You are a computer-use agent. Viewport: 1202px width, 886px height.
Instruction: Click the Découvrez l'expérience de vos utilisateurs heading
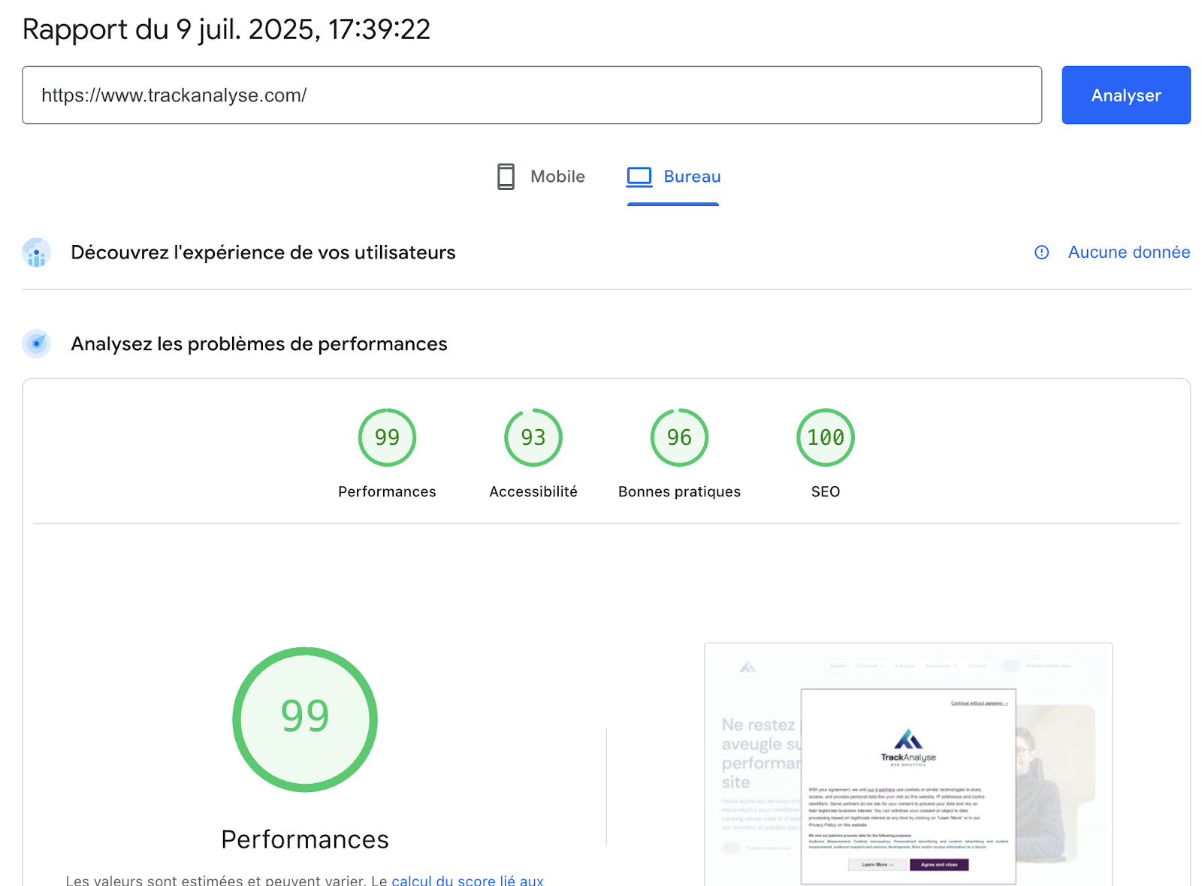pyautogui.click(x=263, y=252)
